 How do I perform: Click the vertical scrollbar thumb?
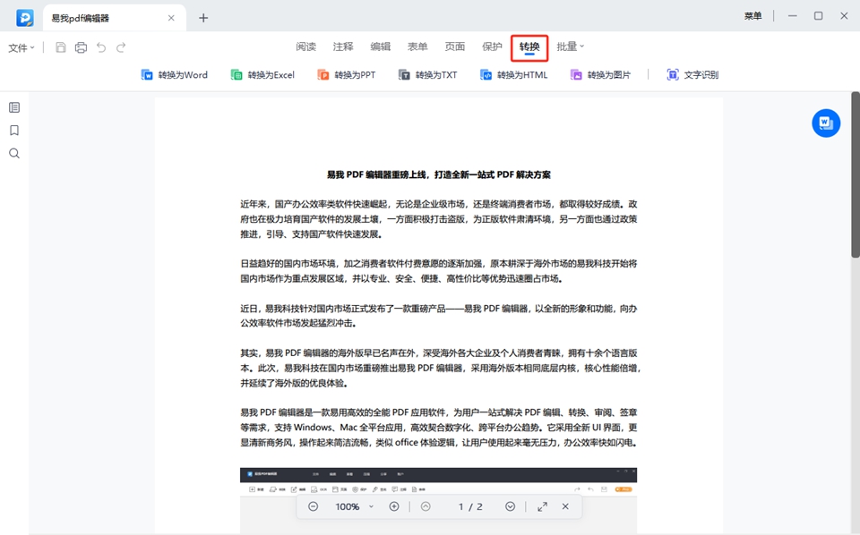click(x=855, y=174)
